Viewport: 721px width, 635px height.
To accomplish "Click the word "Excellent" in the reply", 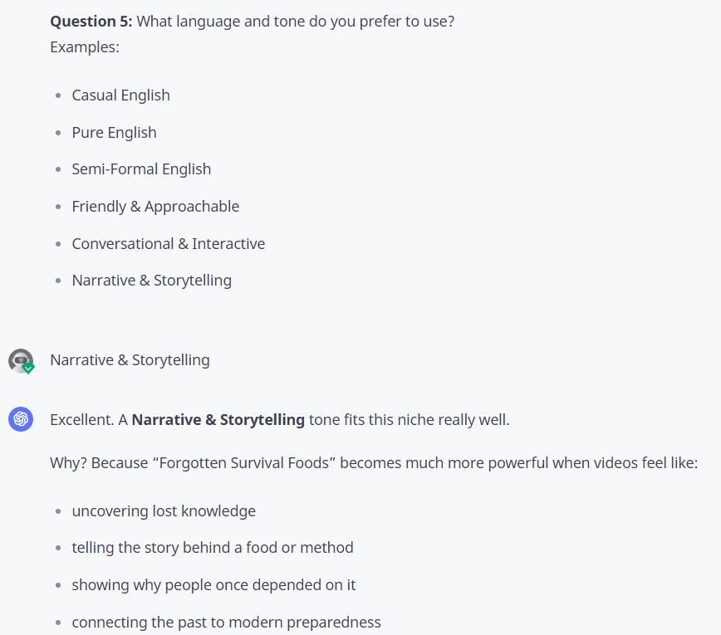I will 81,420.
